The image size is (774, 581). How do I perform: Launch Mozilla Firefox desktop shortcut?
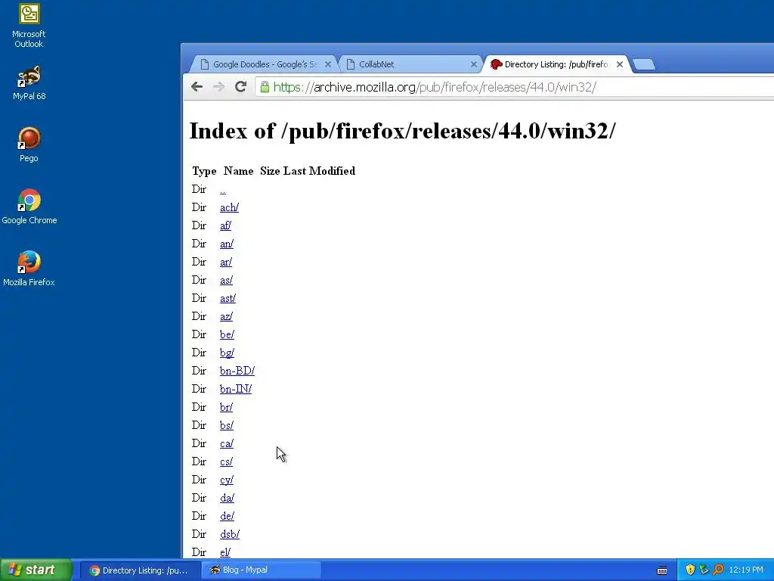[29, 269]
